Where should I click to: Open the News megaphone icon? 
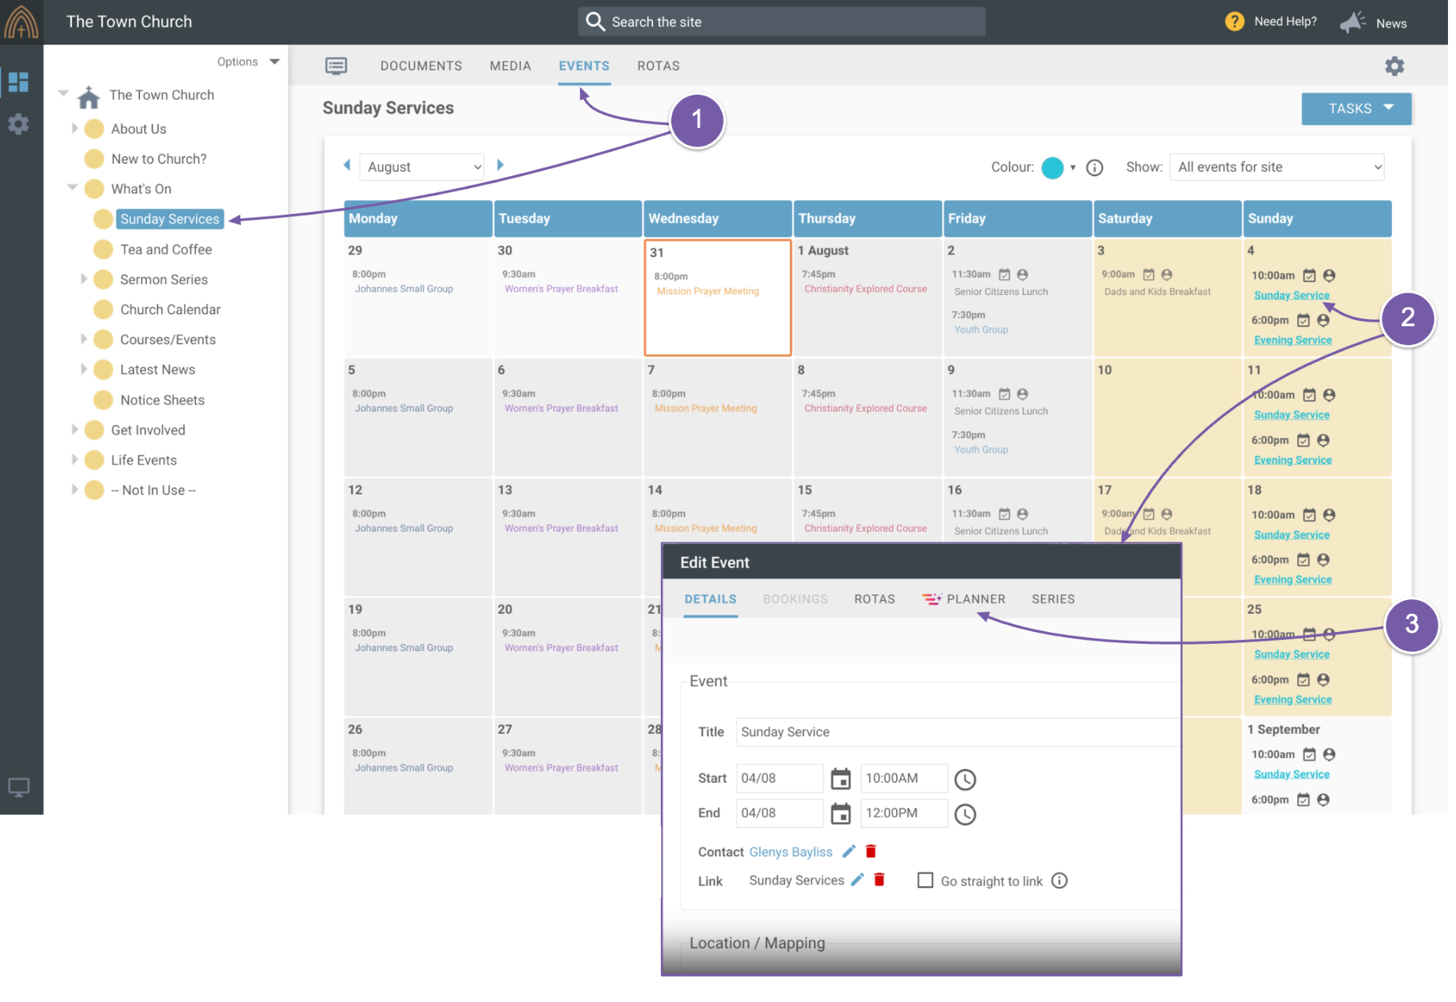1353,23
